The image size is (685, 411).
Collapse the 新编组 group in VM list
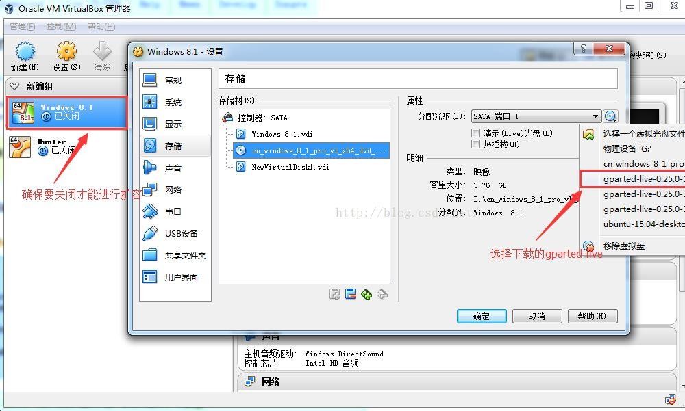click(x=14, y=87)
